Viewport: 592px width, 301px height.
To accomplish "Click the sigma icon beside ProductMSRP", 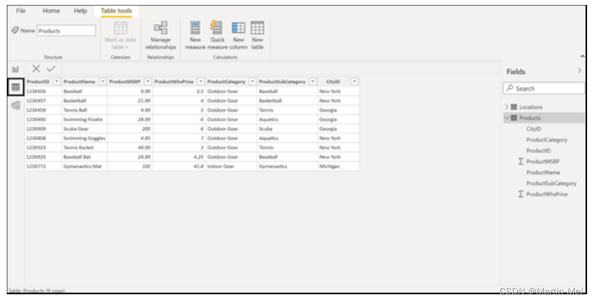I will (x=521, y=161).
